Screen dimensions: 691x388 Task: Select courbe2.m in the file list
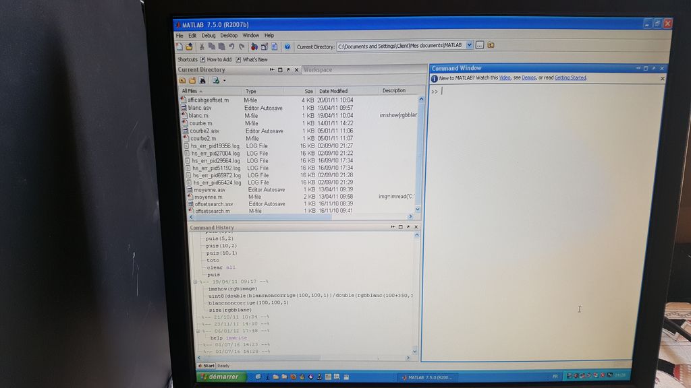point(202,139)
